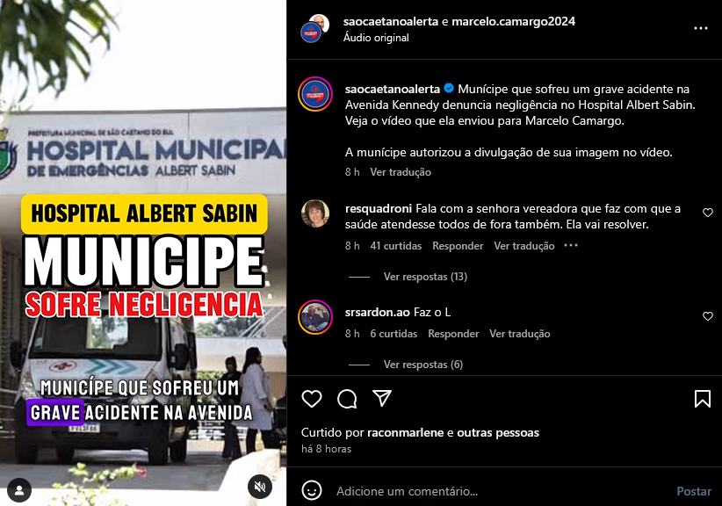The width and height of the screenshot is (722, 506).
Task: Unmute the video with speaker icon
Action: 260,487
